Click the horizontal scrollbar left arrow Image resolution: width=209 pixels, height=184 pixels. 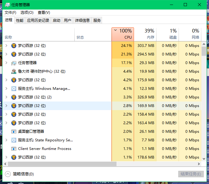(x=5, y=164)
